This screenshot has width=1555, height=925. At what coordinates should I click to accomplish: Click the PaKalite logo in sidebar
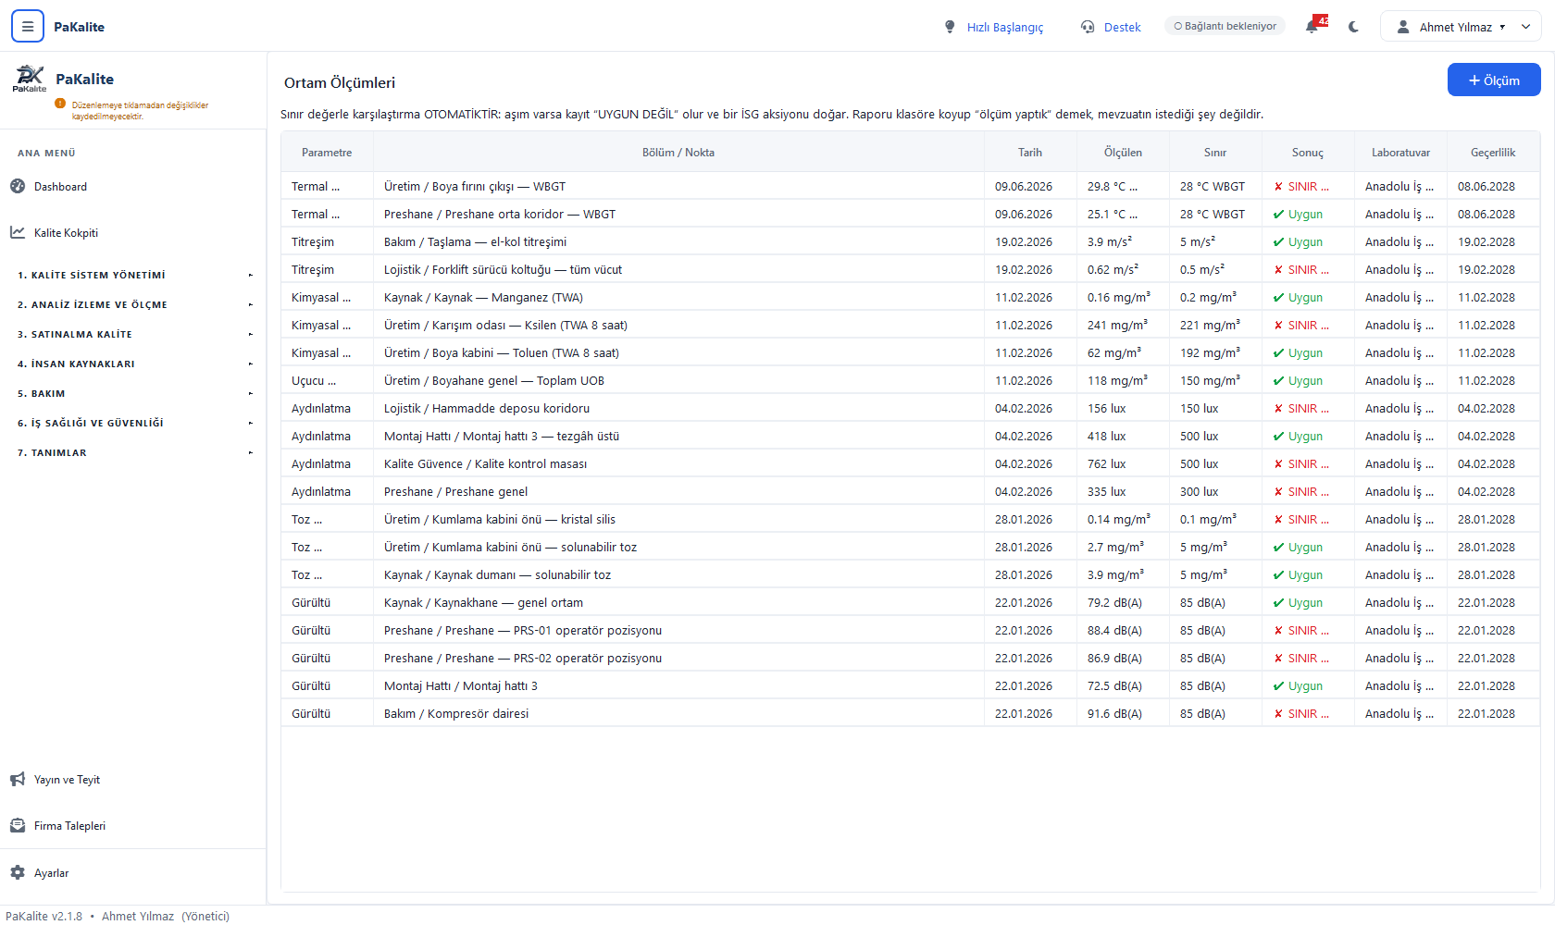pos(30,79)
